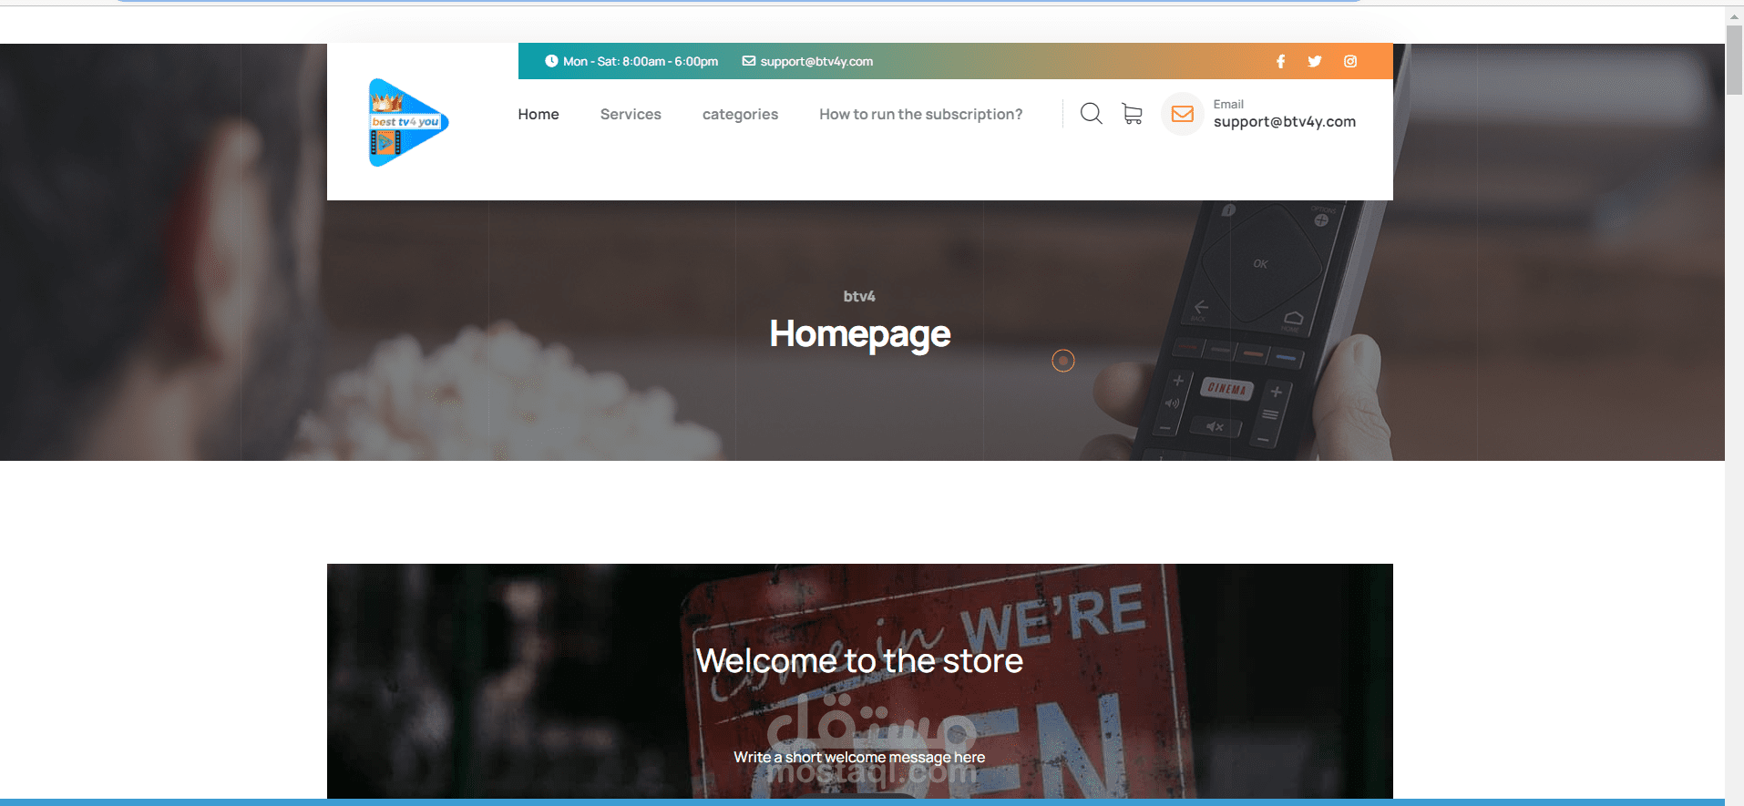Screen dimensions: 1744x806
Task: Click the envelope icon in top bar
Action: point(749,61)
